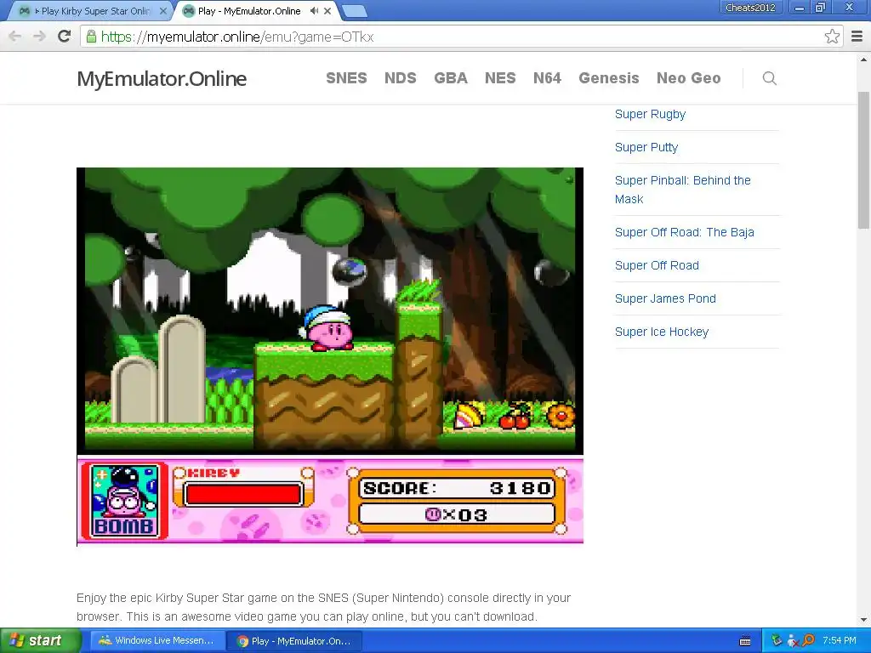871x653 pixels.
Task: Click the on-screen keyboard tray icon
Action: pos(745,641)
